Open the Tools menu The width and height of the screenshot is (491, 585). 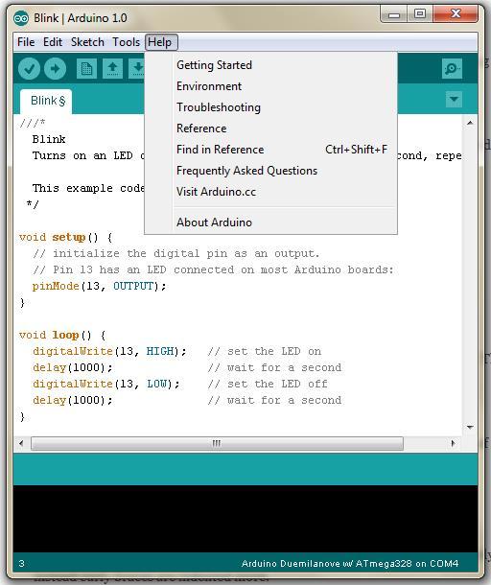tap(127, 42)
